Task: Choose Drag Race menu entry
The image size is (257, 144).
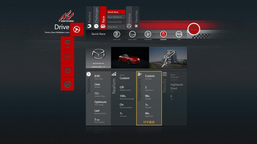Action: pyautogui.click(x=116, y=27)
